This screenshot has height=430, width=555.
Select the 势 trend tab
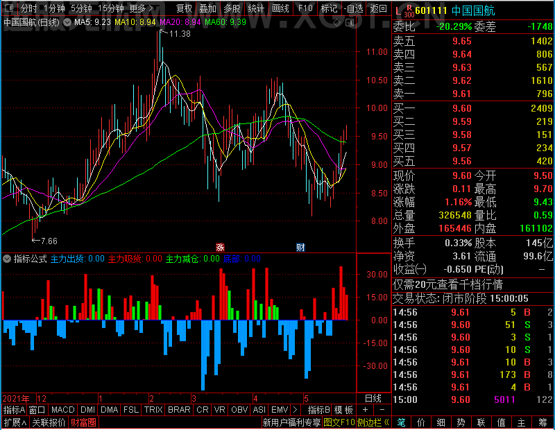click(x=461, y=422)
